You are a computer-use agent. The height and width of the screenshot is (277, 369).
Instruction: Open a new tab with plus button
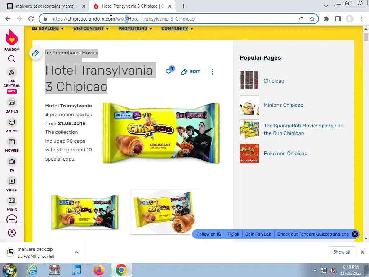pyautogui.click(x=183, y=6)
